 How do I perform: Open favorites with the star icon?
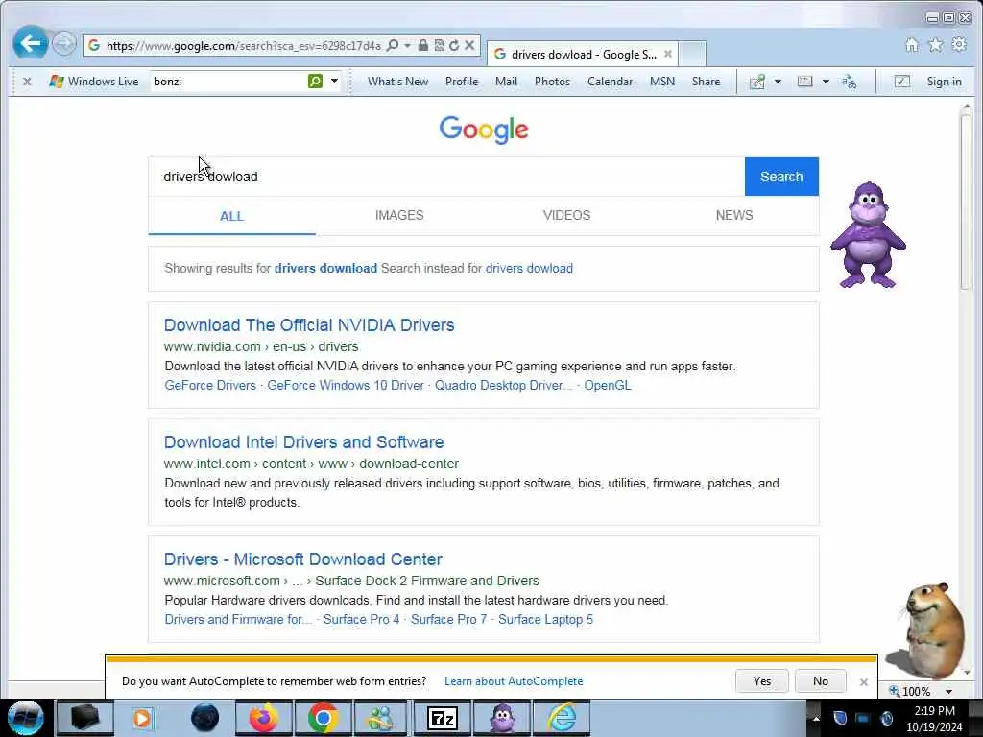pyautogui.click(x=935, y=44)
